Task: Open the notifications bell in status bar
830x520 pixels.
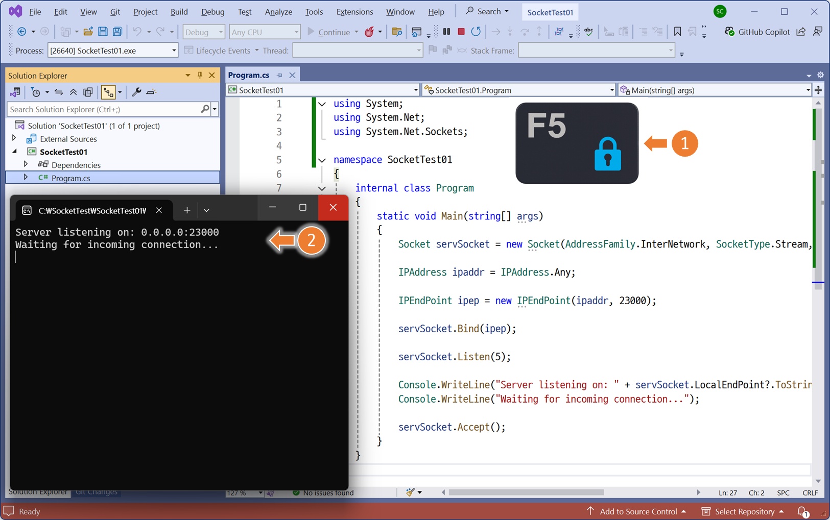Action: (x=802, y=511)
